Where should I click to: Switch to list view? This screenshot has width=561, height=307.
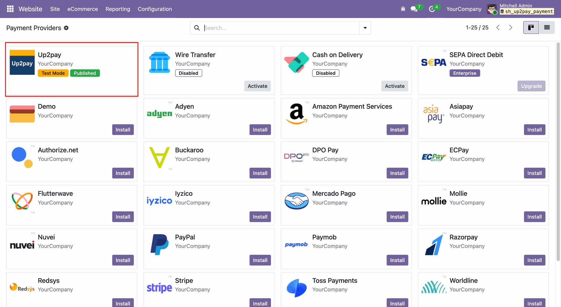point(547,27)
